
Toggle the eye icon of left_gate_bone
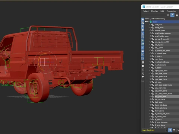(x=151, y=96)
